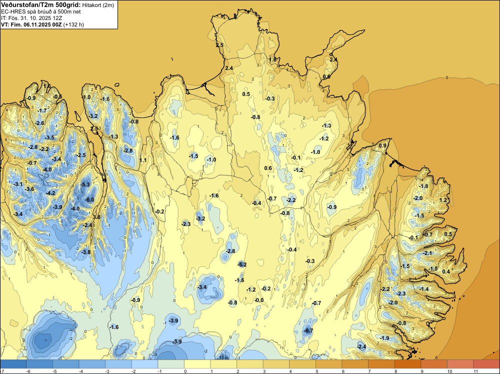Click the positive 3.8 temperature value
The width and height of the screenshot is (500, 374).
click(96, 217)
